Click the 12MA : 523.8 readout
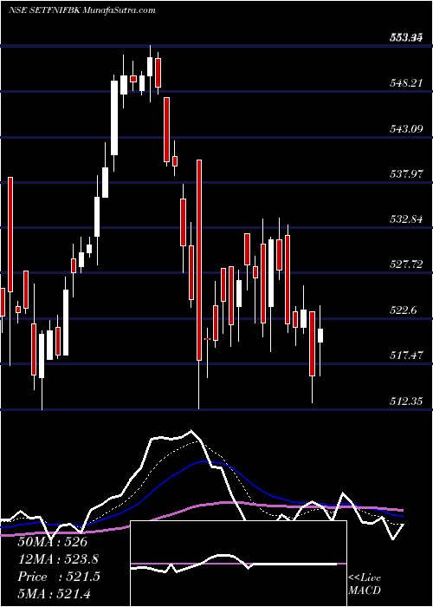Viewport: 433px width, 607px height. click(x=58, y=559)
